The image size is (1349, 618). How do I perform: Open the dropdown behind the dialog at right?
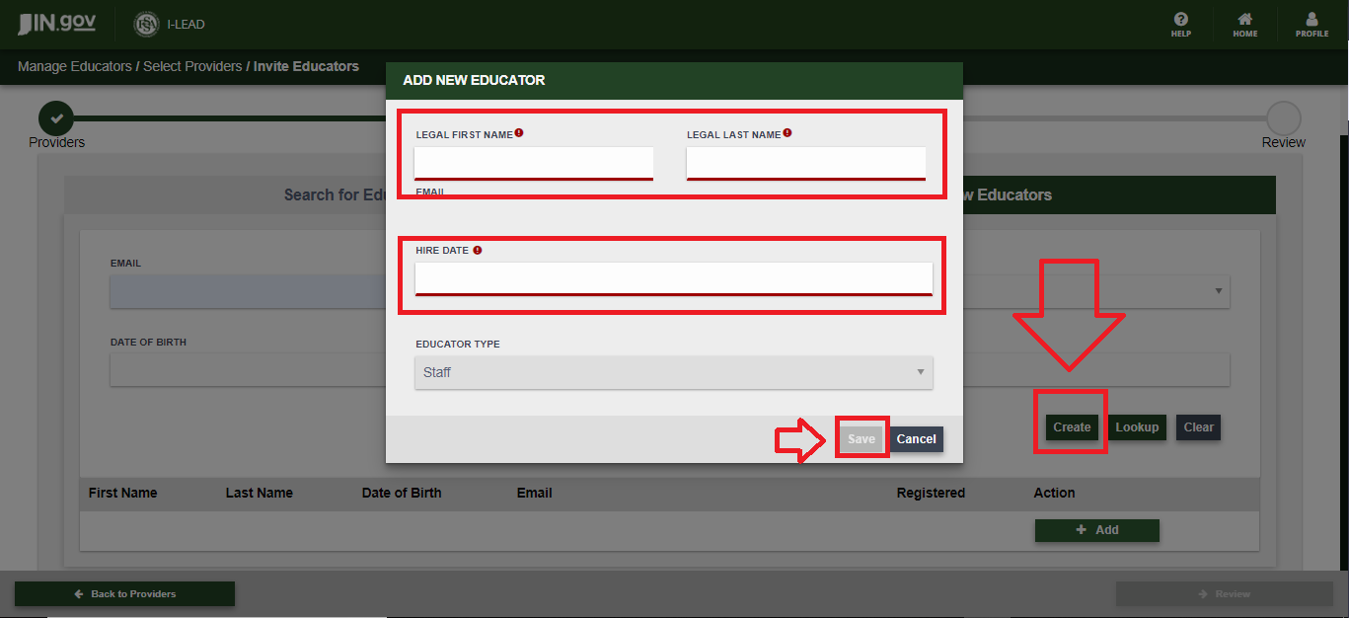pos(1218,291)
